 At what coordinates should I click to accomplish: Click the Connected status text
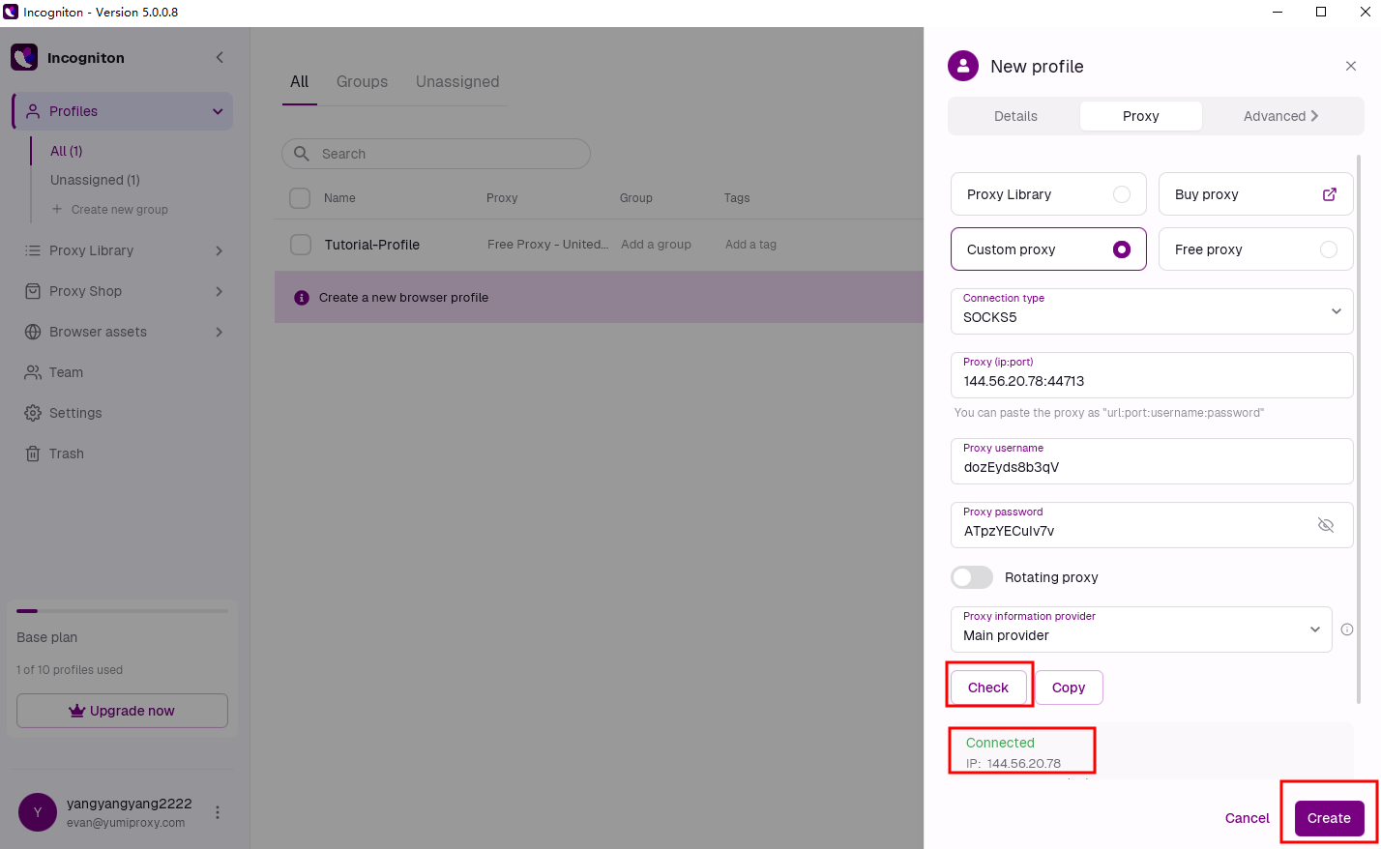point(1000,743)
